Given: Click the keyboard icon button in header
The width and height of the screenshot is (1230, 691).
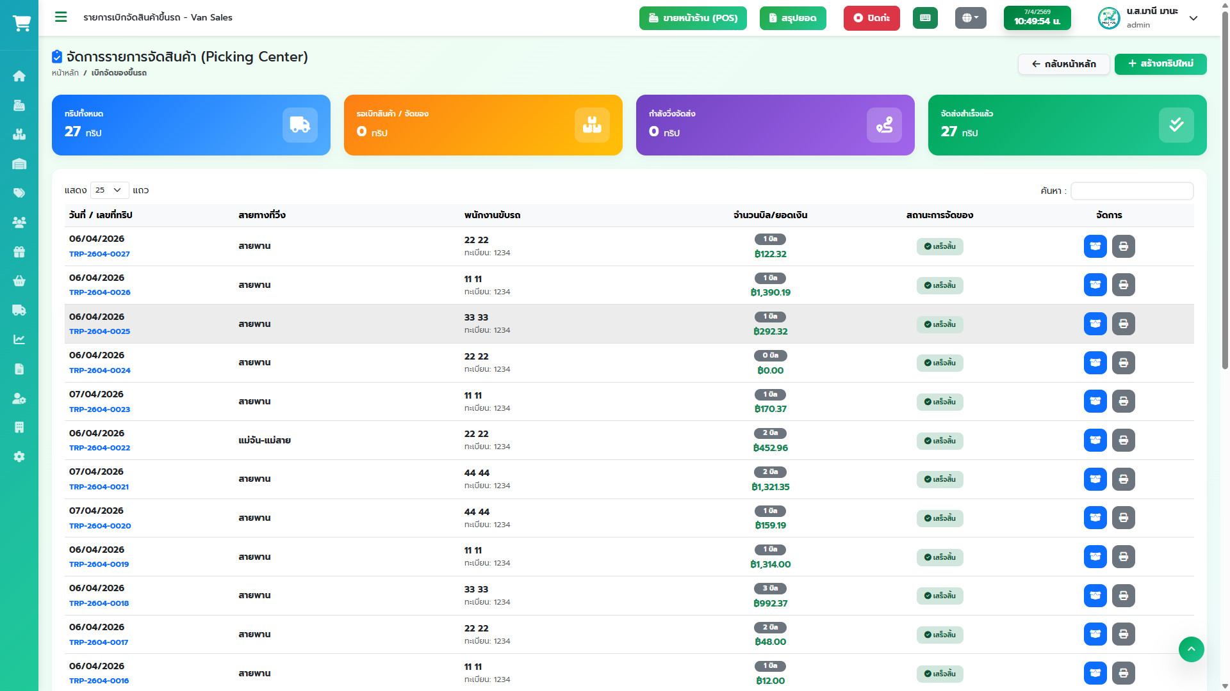Looking at the screenshot, I should (x=925, y=18).
